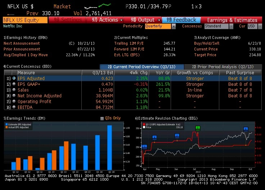Click Current Price value 330.10 under Analyst Coverage

click(255, 49)
